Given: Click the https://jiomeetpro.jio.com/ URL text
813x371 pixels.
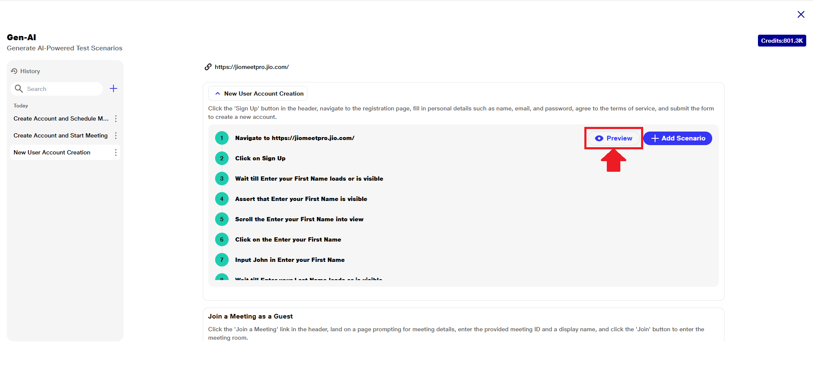Looking at the screenshot, I should 252,67.
